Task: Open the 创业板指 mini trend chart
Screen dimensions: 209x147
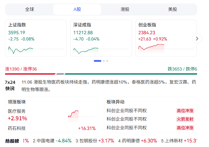Action: (x=151, y=47)
